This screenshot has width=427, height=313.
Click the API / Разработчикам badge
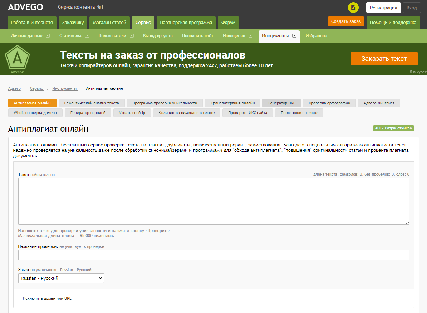(393, 128)
